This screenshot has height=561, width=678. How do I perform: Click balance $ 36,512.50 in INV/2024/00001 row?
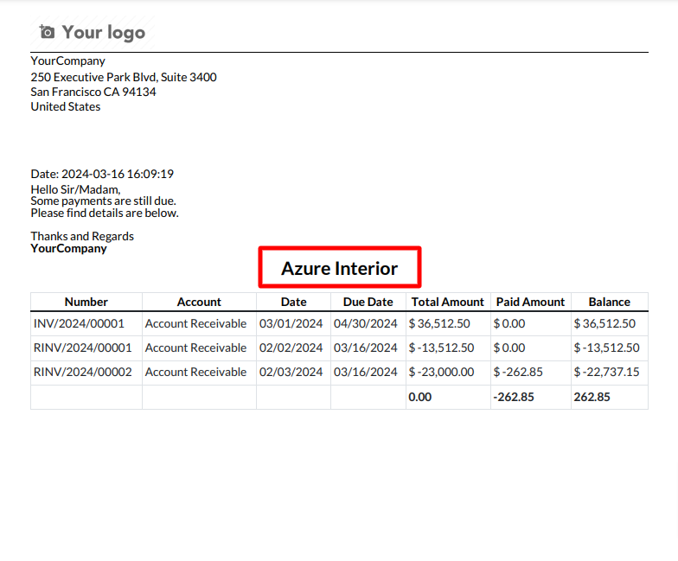[x=604, y=323]
